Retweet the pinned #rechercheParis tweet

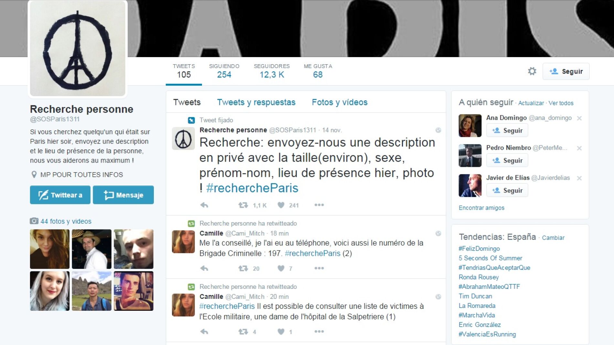[243, 205]
